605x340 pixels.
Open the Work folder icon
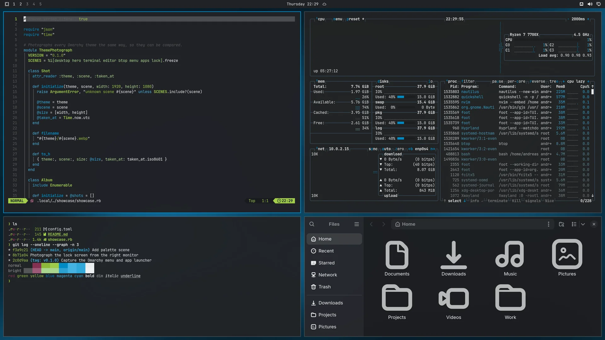[x=510, y=298]
